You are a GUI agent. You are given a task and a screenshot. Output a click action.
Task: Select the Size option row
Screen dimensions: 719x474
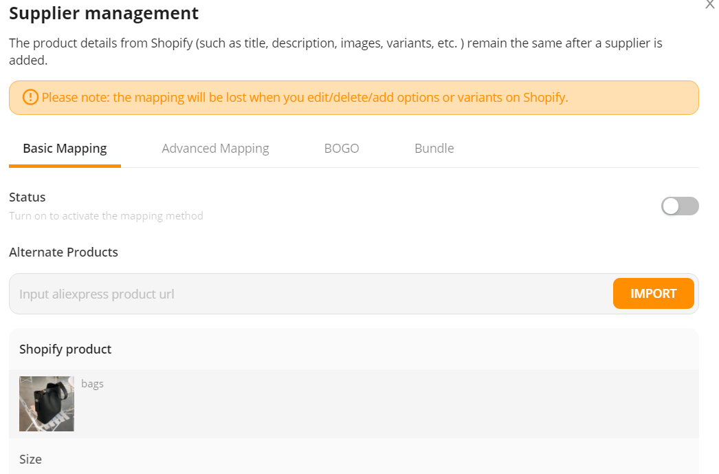(354, 459)
